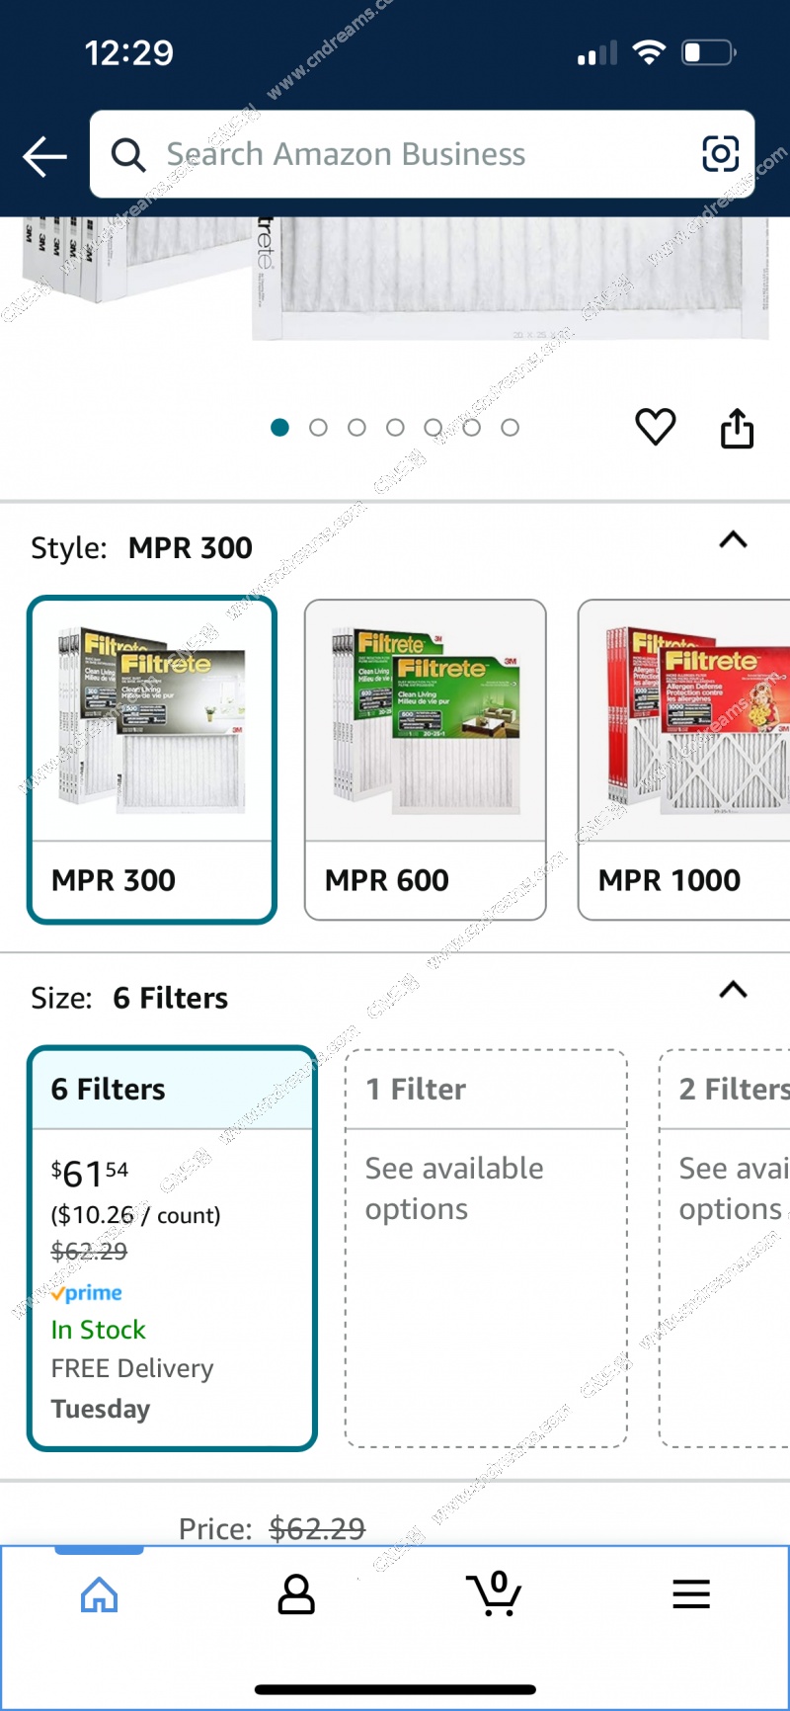Tap the magnifier search icon

coord(128,155)
